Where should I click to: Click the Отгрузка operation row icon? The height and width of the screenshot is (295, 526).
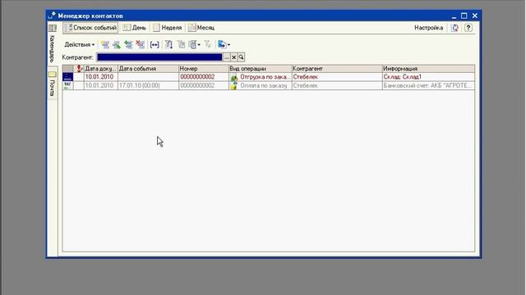[x=233, y=77]
